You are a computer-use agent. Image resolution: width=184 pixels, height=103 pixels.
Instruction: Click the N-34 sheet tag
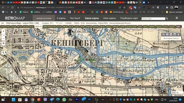(x=83, y=23)
